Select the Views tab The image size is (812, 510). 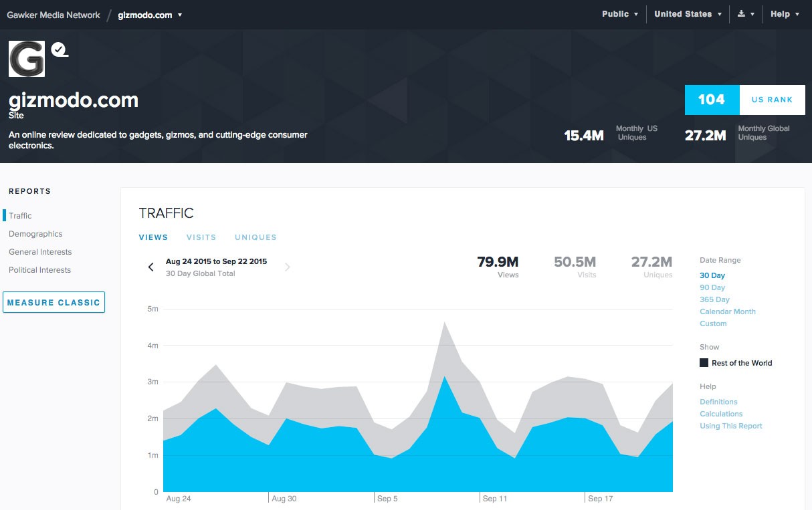tap(153, 237)
